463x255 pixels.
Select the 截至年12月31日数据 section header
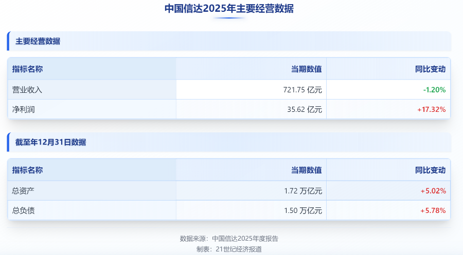[50, 142]
